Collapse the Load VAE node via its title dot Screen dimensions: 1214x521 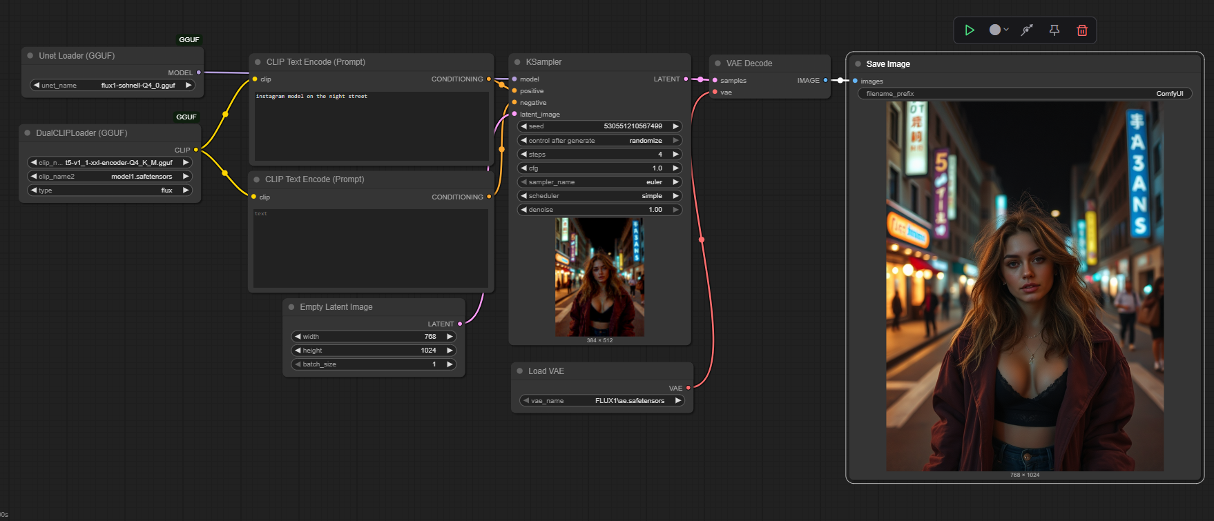click(520, 371)
